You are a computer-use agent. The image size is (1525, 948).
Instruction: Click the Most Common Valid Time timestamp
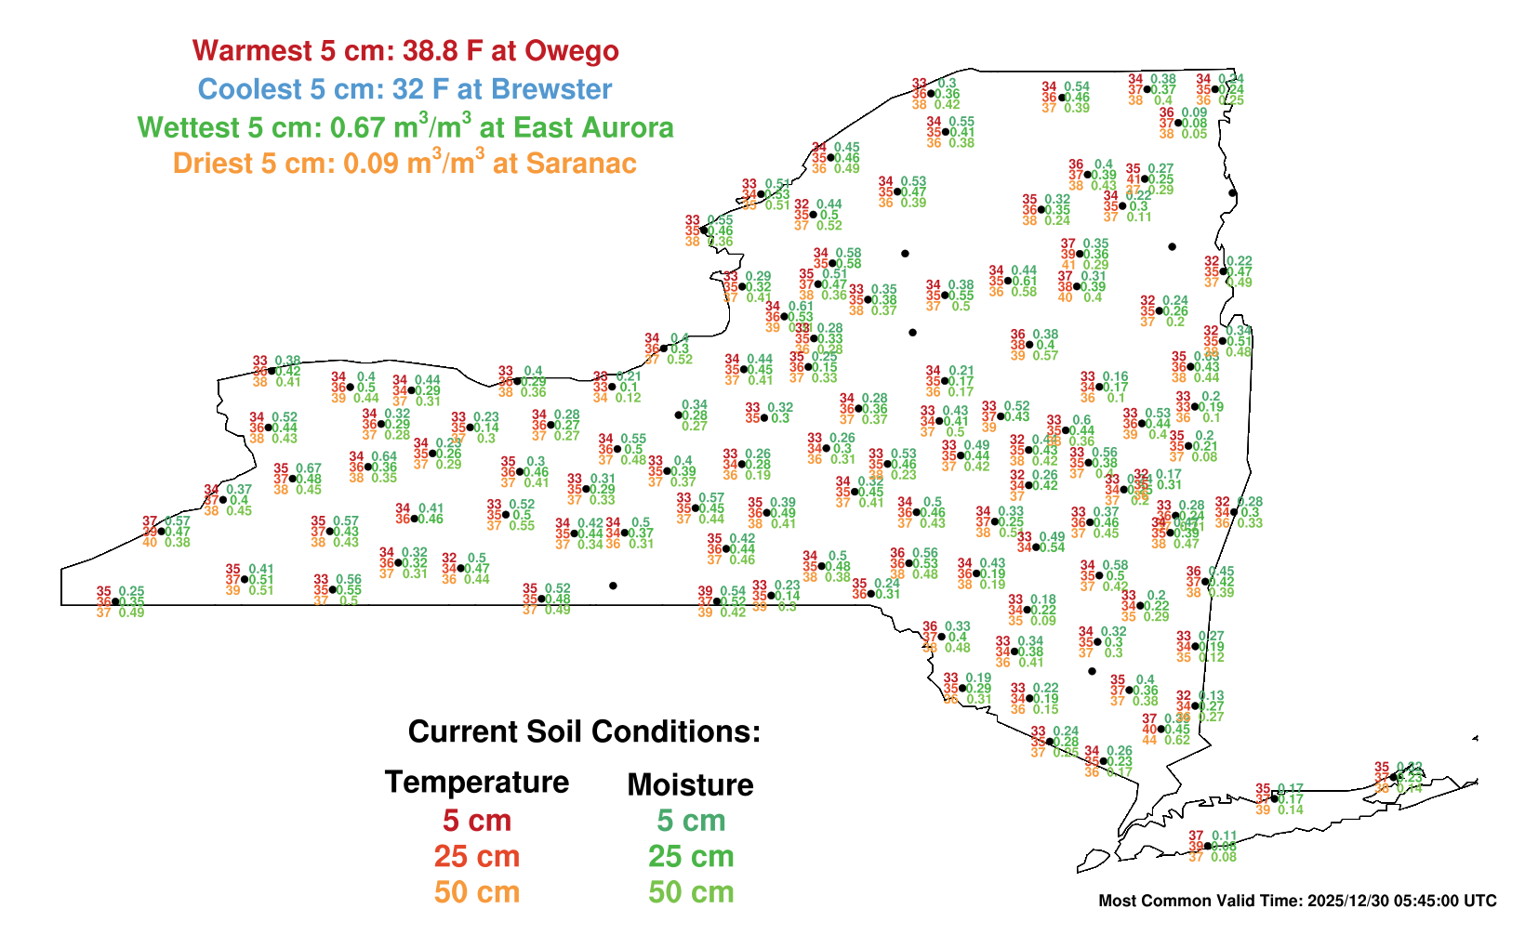click(x=1297, y=901)
